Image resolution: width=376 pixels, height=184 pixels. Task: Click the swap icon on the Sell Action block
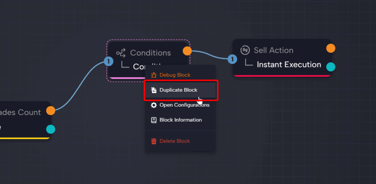click(x=245, y=50)
